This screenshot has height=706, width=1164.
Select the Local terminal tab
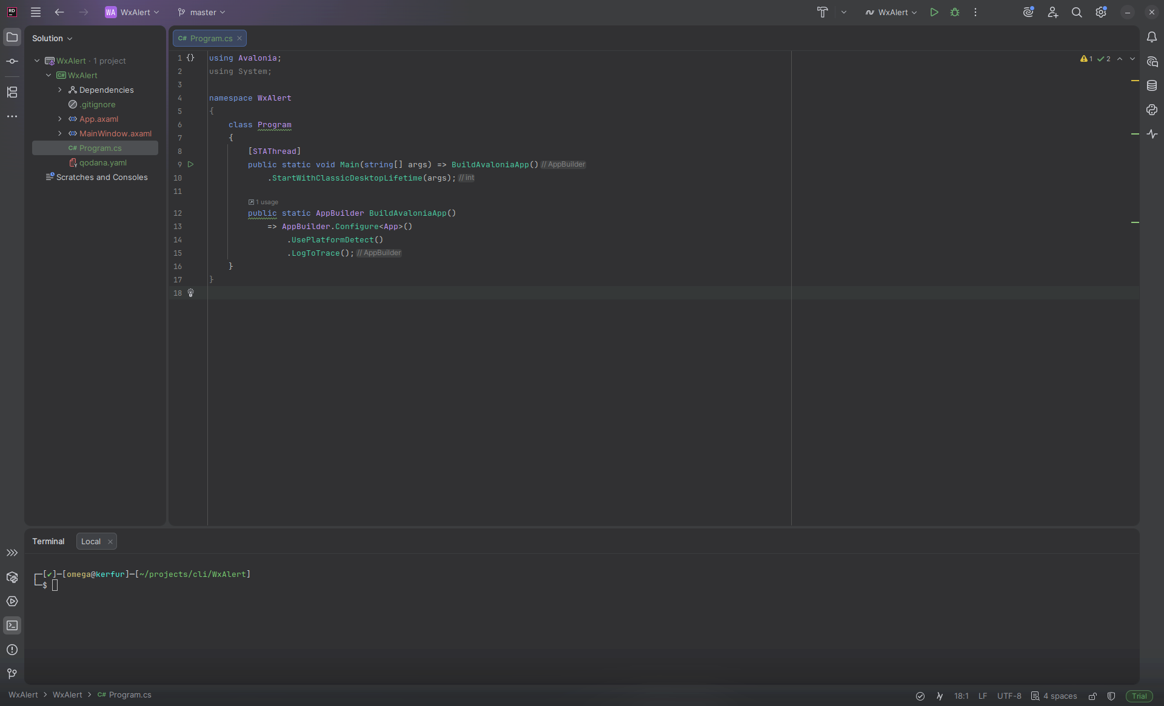[91, 541]
